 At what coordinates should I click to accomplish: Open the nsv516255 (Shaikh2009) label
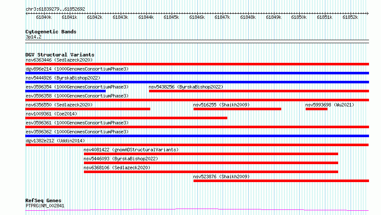pos(221,105)
